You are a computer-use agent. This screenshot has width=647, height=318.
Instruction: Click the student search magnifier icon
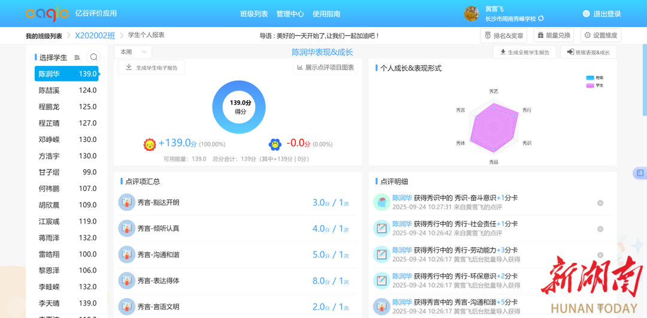(93, 57)
